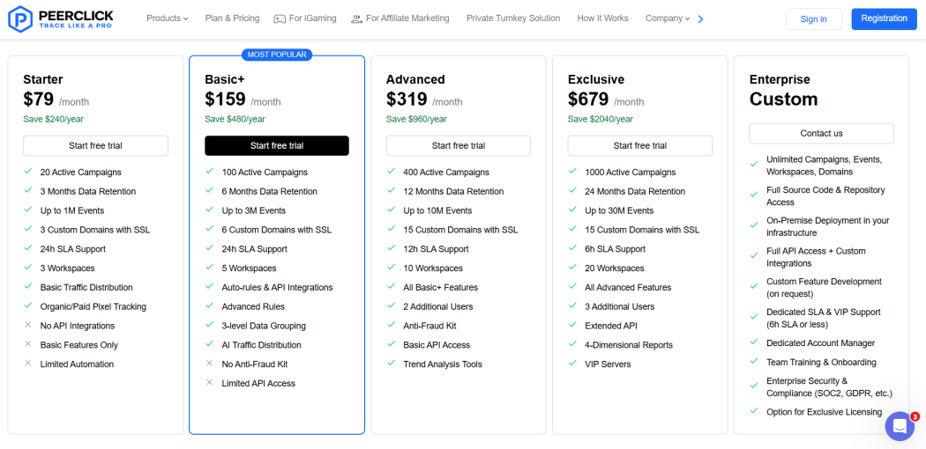Click the X icon beside No API Integrations
The width and height of the screenshot is (926, 449).
27,325
